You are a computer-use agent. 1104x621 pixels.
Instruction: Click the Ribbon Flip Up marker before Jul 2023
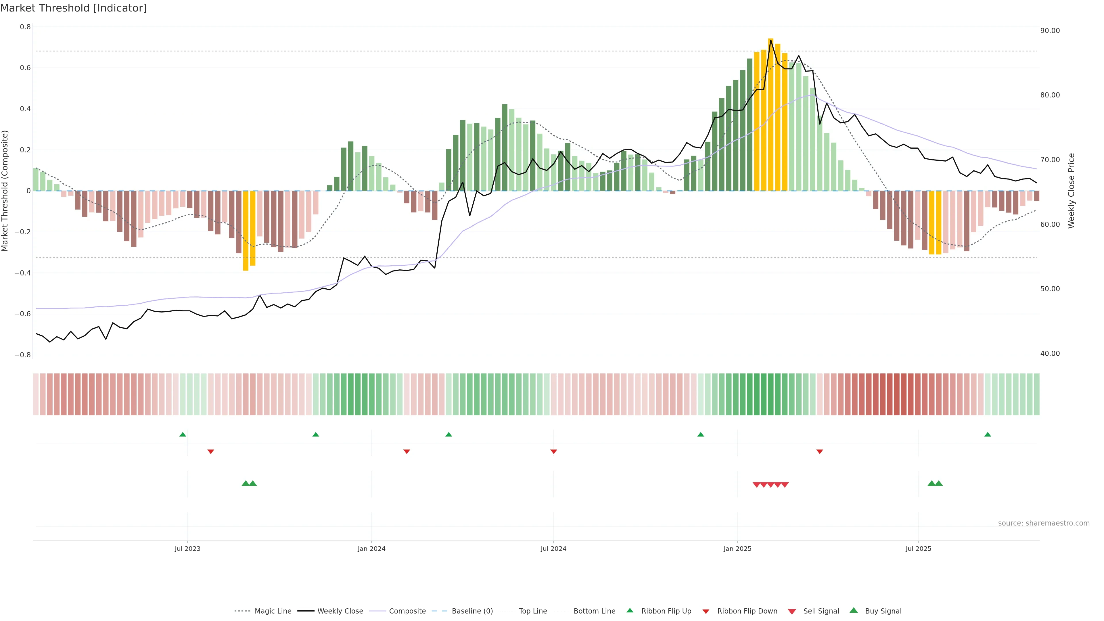point(183,435)
